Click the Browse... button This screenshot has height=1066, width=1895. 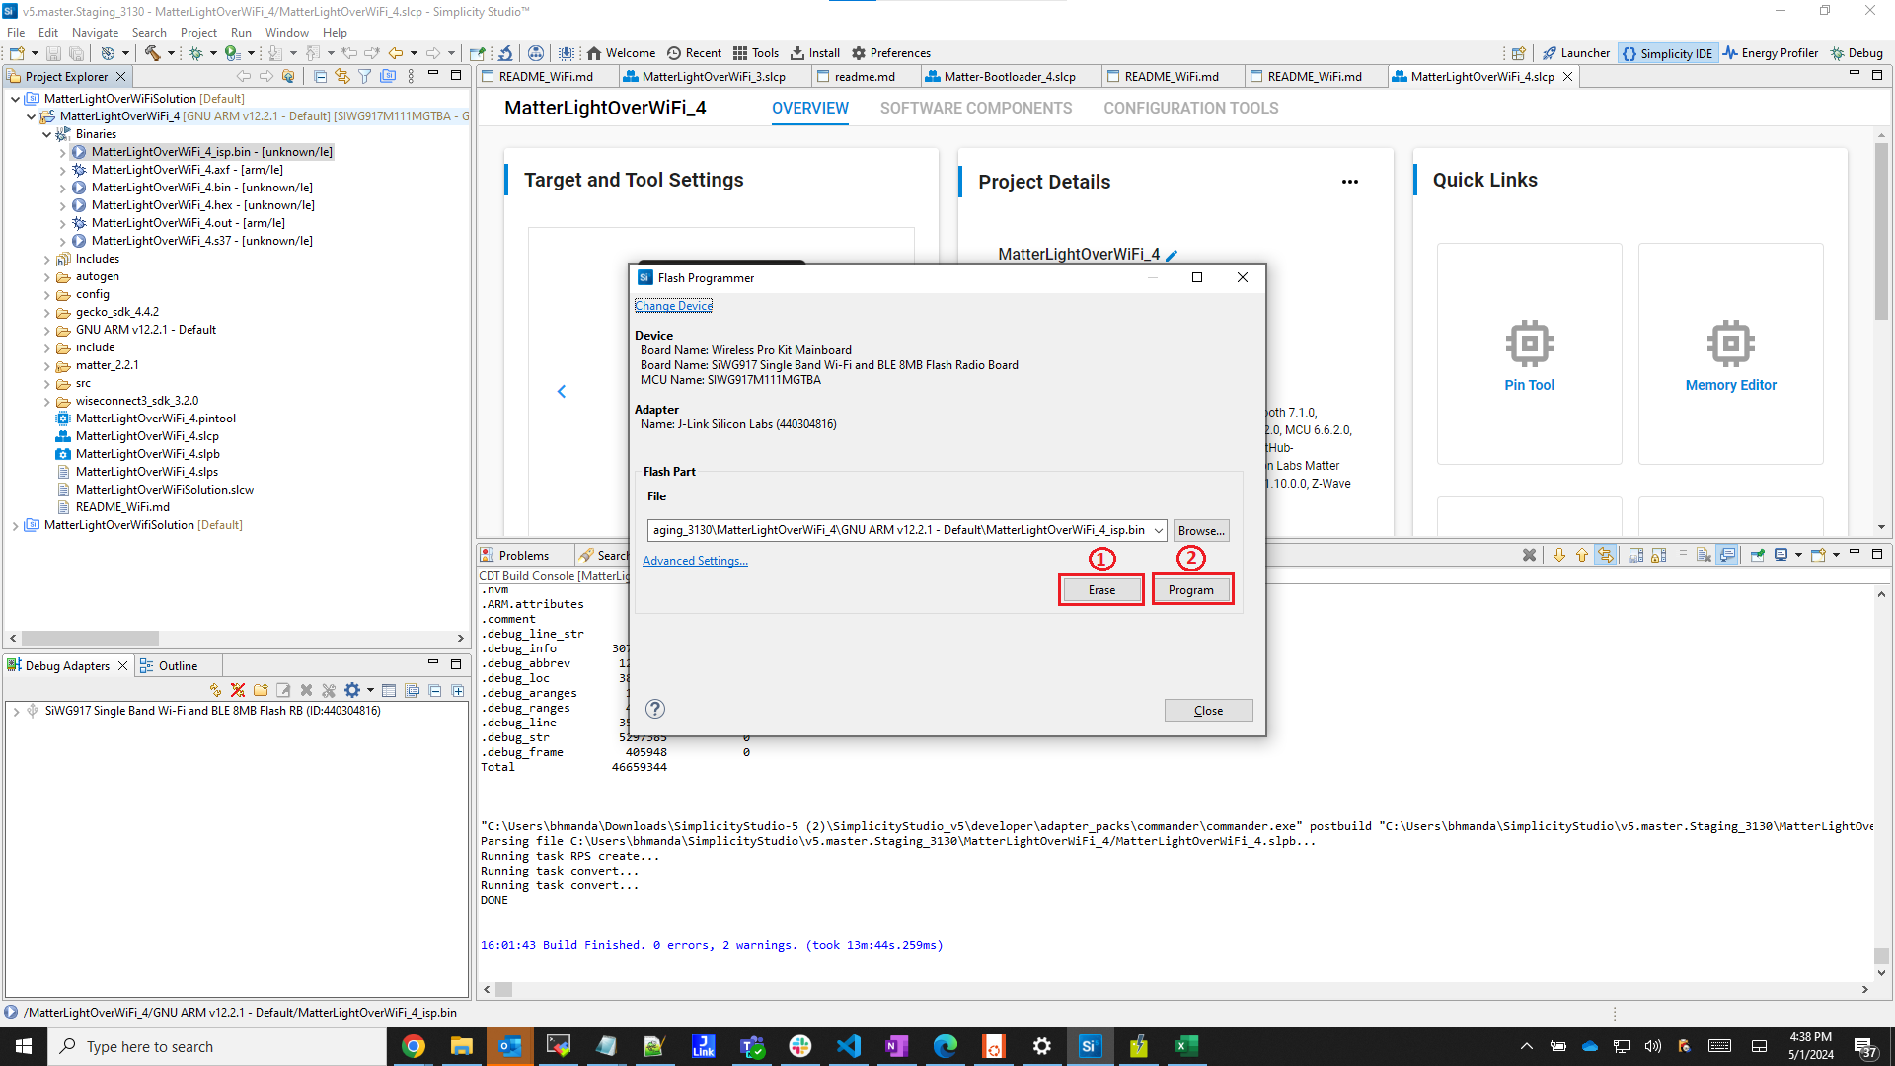point(1201,530)
